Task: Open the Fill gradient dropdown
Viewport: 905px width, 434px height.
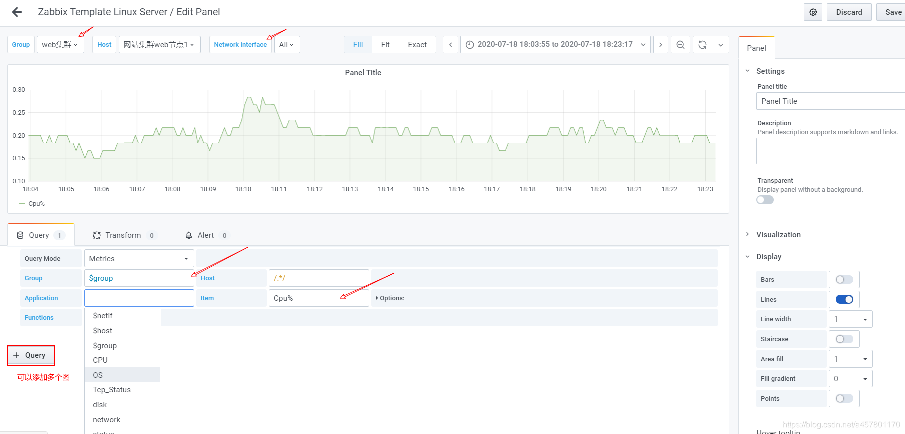Action: (851, 379)
